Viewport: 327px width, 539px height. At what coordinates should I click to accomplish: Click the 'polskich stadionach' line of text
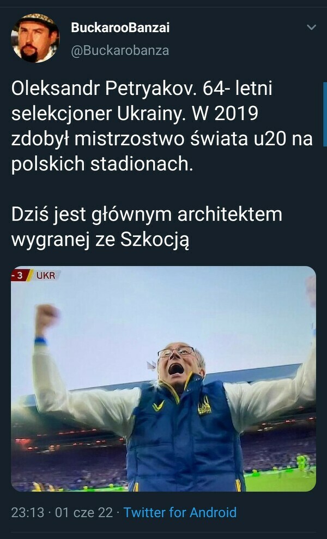102,164
